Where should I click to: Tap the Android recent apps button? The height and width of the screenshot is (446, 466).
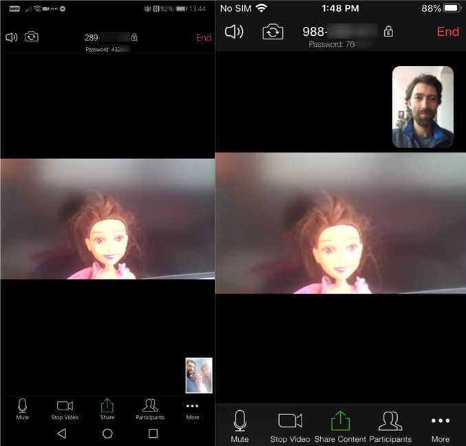(153, 434)
